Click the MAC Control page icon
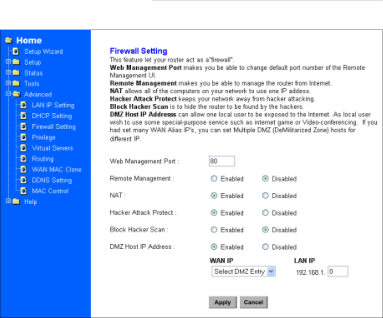 23,191
